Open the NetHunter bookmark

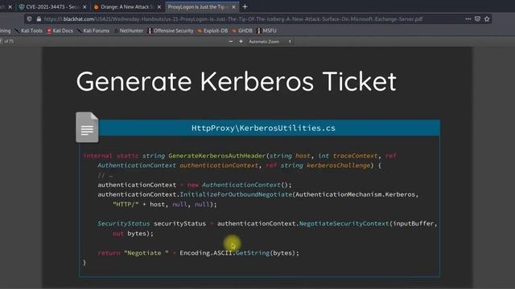(x=129, y=31)
